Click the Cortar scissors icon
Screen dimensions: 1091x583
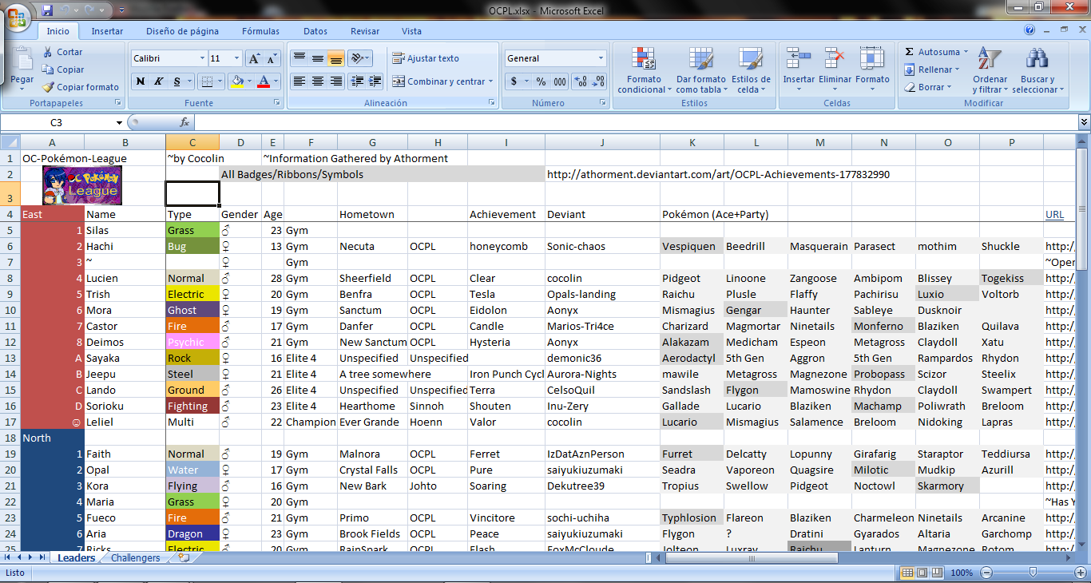tap(48, 52)
